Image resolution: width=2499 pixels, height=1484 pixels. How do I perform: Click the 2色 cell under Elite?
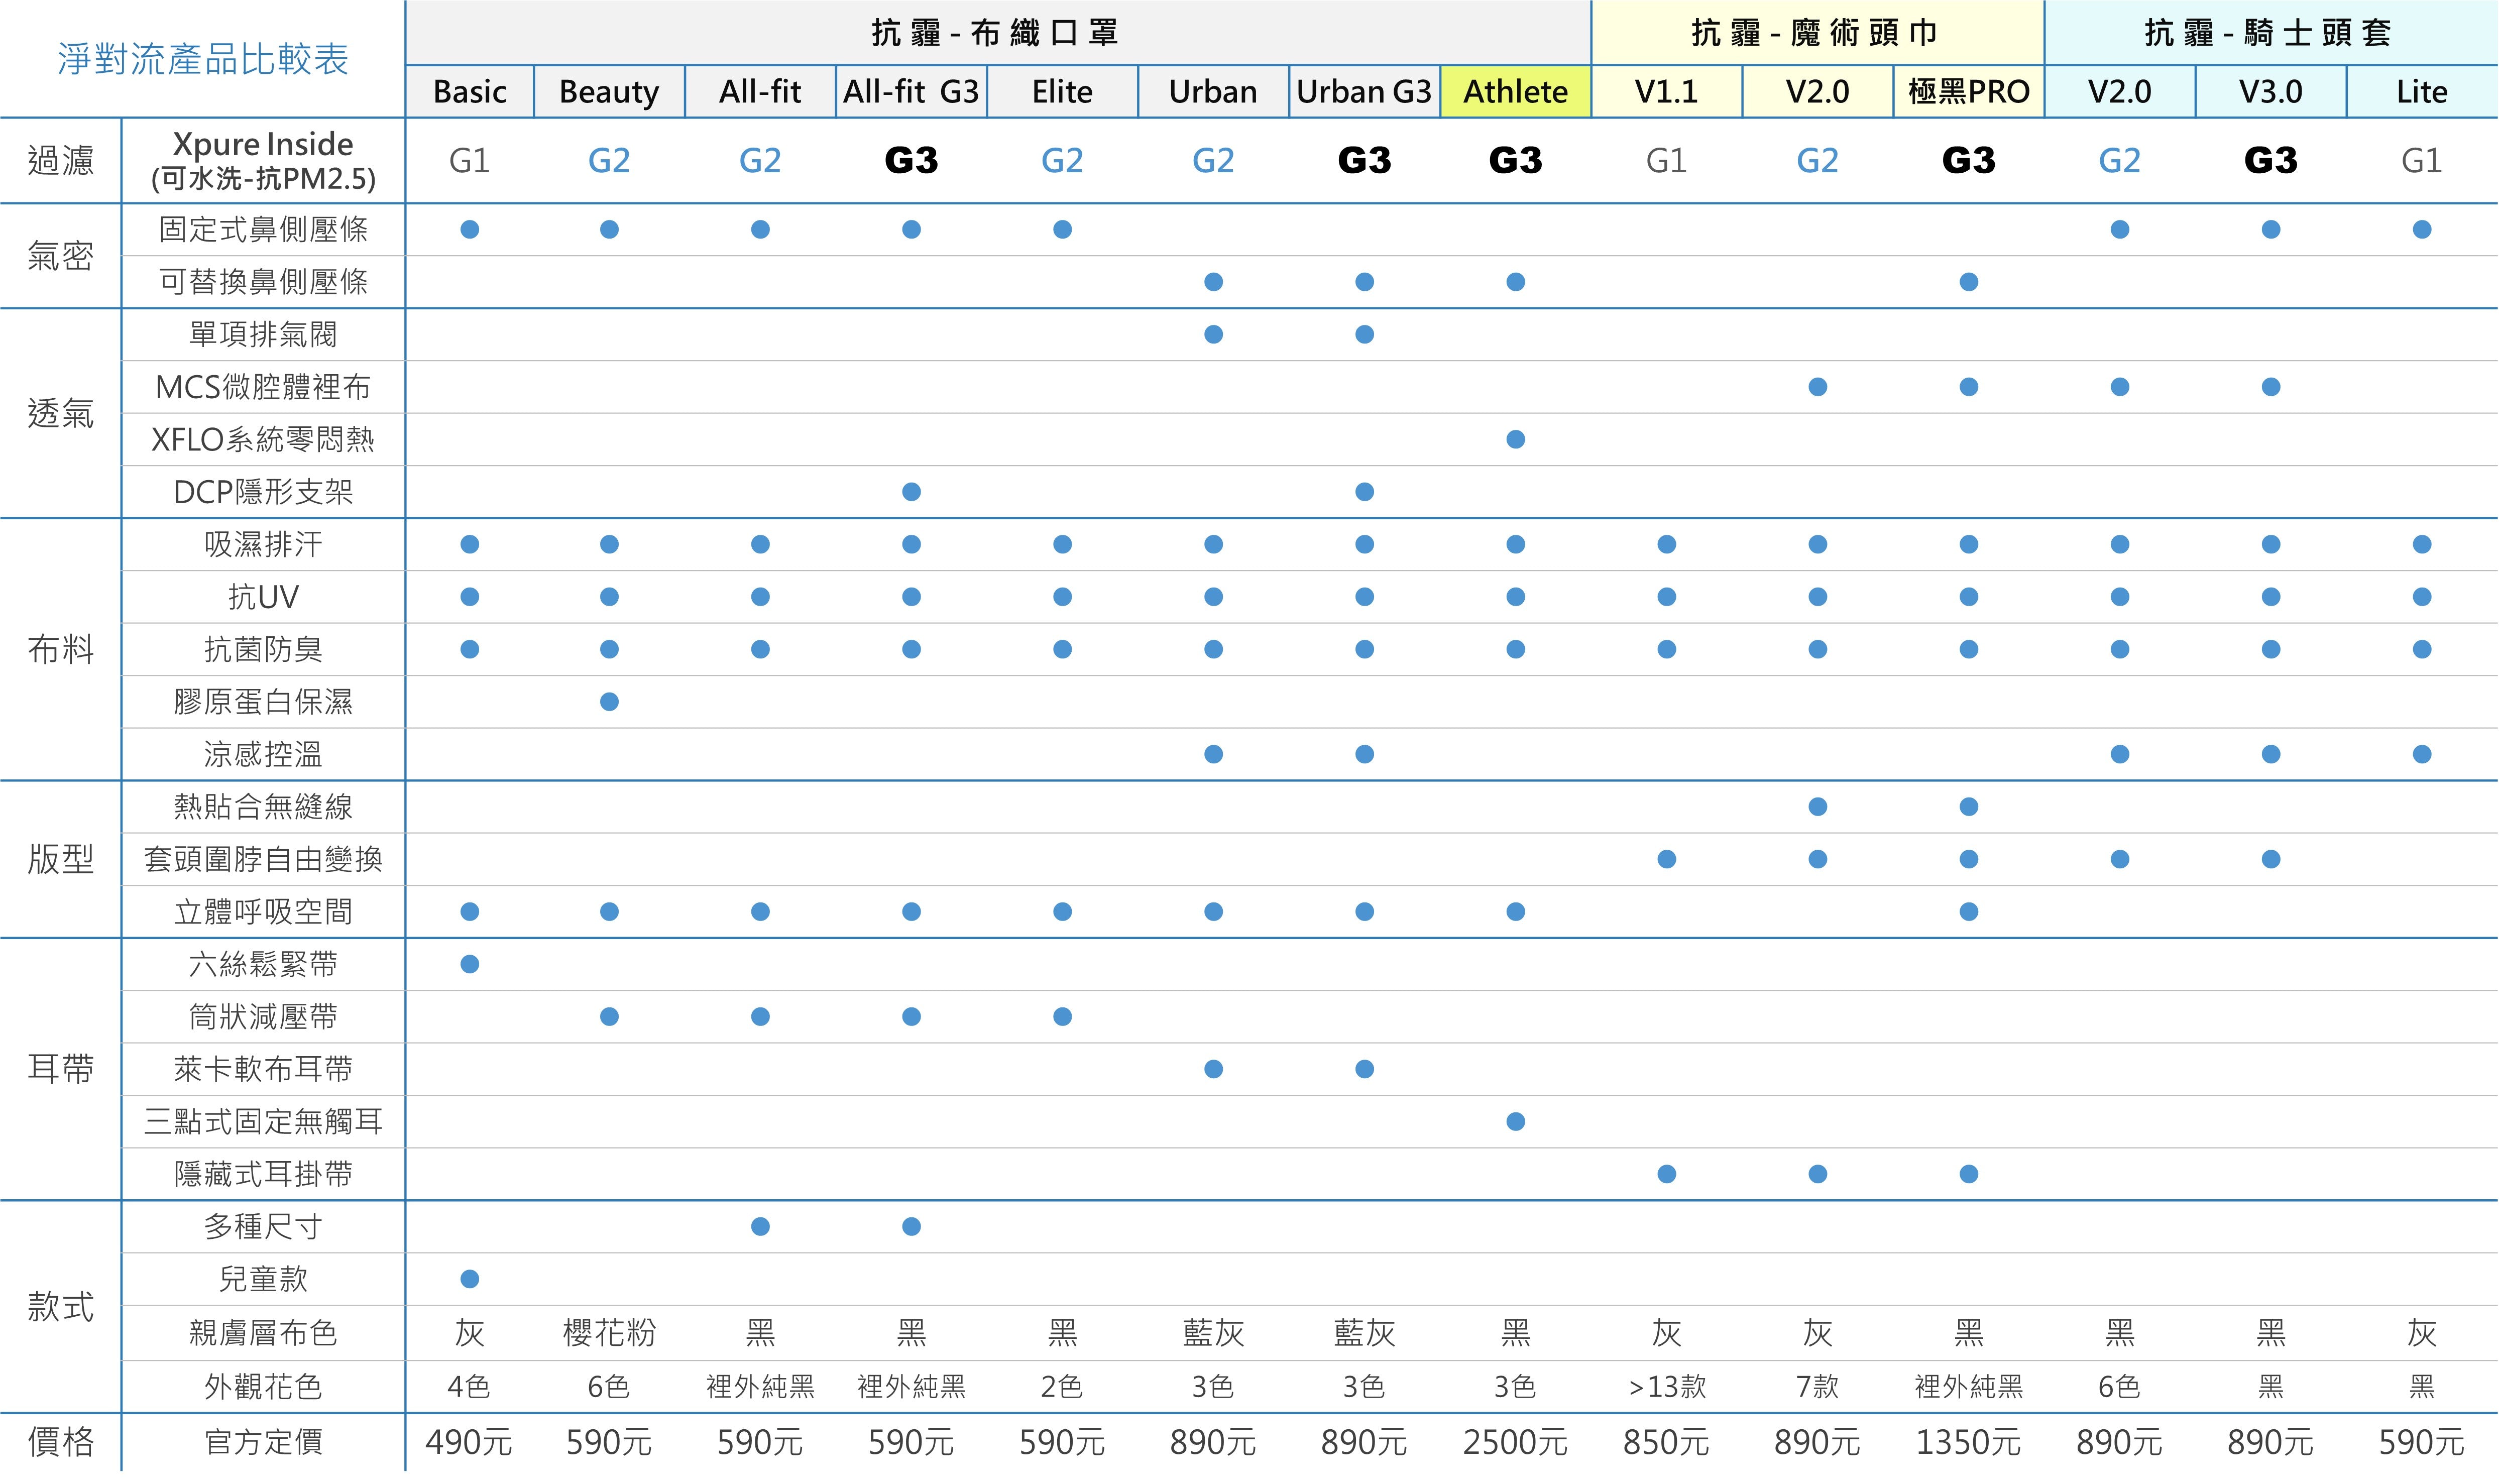pos(1062,1387)
